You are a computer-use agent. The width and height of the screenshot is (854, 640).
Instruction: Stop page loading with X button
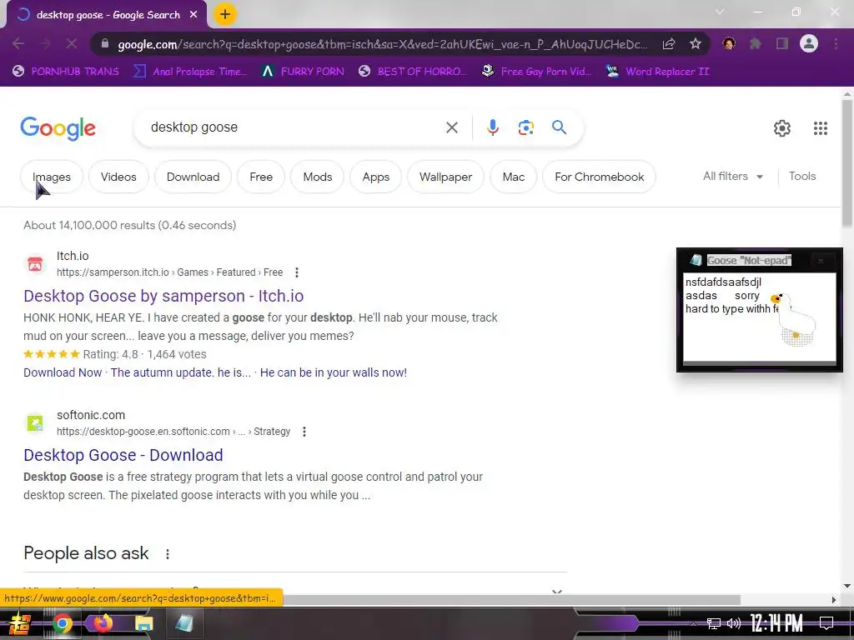(72, 43)
